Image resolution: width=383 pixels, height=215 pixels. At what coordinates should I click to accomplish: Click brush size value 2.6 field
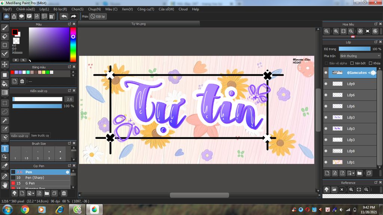69,99
